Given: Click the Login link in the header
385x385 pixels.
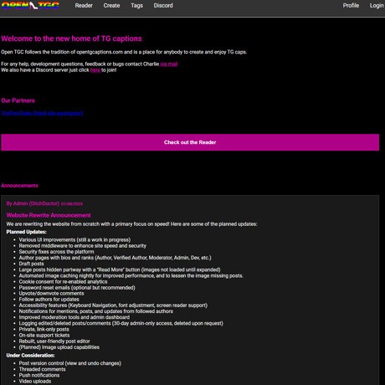Looking at the screenshot, I should [x=377, y=6].
